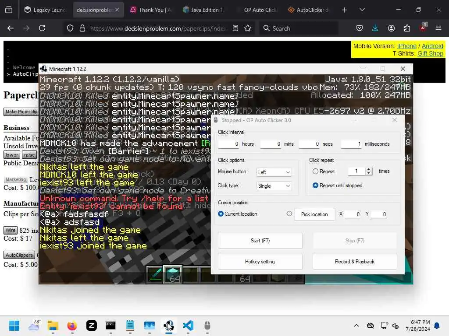Screen dimensions: 449x336
Task: Open tracking protection shield icon
Action: [70, 28]
